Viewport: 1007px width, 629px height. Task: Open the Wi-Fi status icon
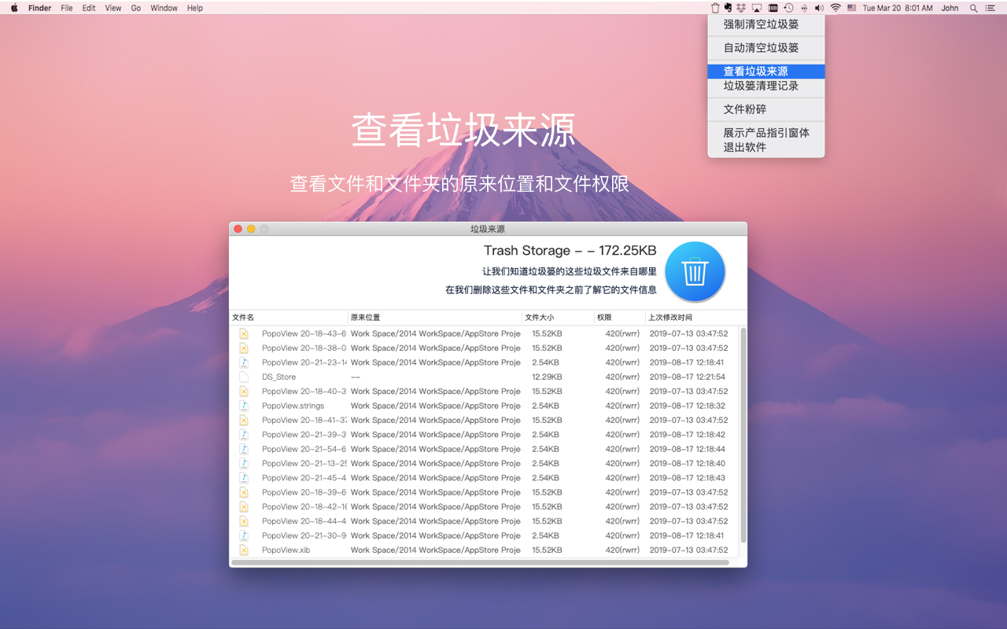pyautogui.click(x=835, y=8)
